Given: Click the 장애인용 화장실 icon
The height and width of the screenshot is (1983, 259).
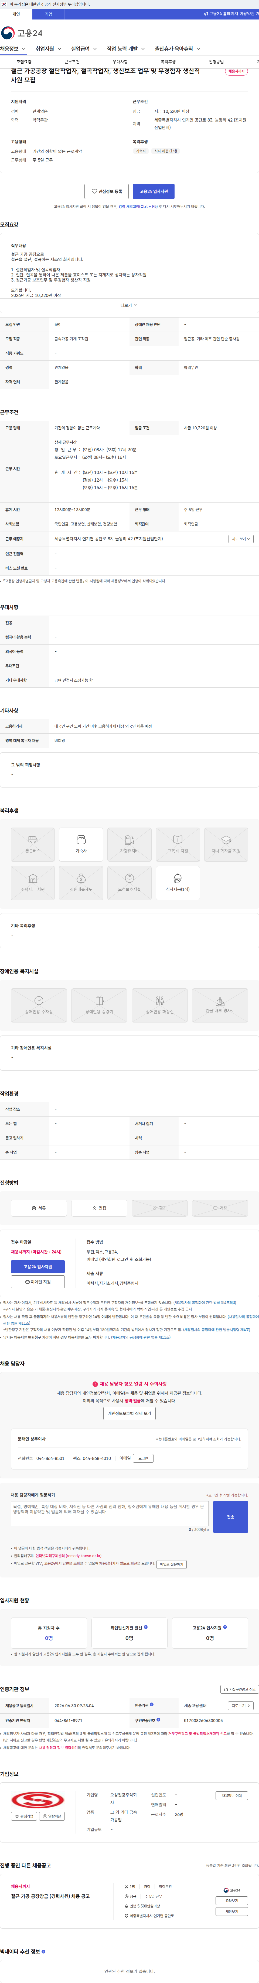Looking at the screenshot, I should 159,1005.
